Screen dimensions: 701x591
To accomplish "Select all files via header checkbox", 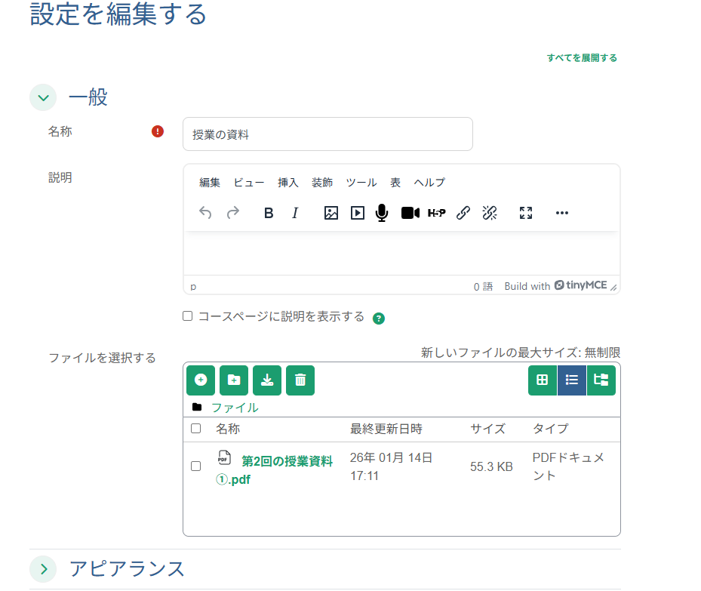I will [195, 428].
